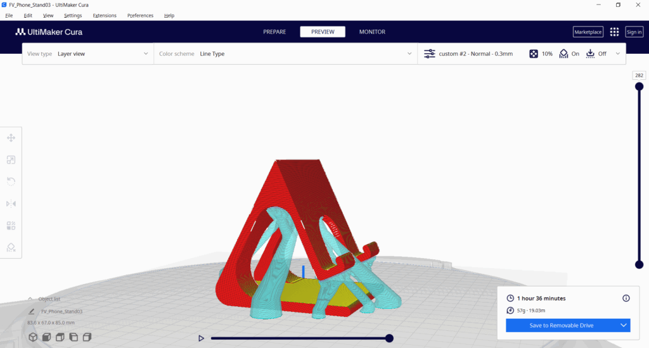The image size is (649, 348).
Task: Open the Edit menu
Action: point(28,15)
